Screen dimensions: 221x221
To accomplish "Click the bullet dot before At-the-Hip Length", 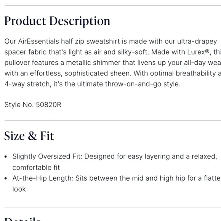I will coord(6,178).
